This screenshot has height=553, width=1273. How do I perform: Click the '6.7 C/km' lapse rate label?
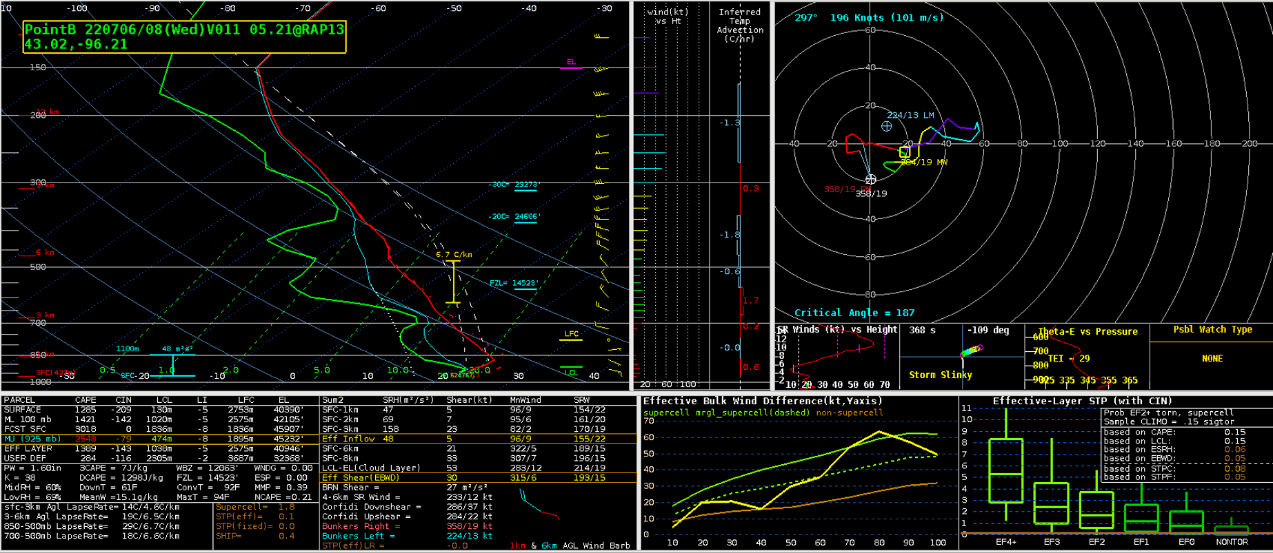tap(454, 255)
